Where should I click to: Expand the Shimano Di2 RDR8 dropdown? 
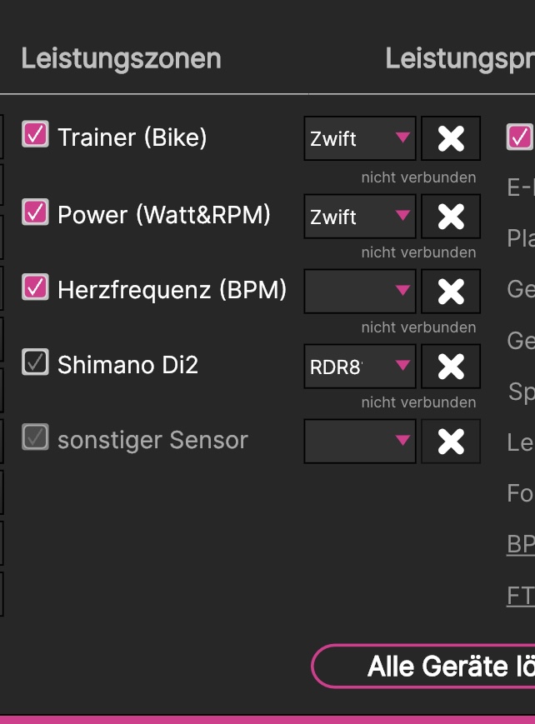pyautogui.click(x=359, y=366)
